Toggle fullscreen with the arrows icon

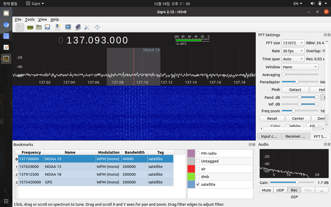[97, 27]
